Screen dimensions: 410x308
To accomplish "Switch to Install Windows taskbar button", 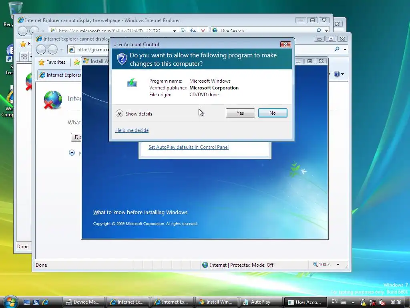I will point(217,302).
